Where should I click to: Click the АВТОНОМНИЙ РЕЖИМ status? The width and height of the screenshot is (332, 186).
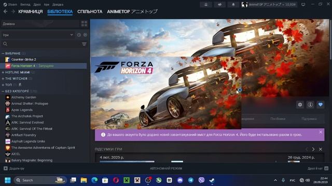pos(166,168)
